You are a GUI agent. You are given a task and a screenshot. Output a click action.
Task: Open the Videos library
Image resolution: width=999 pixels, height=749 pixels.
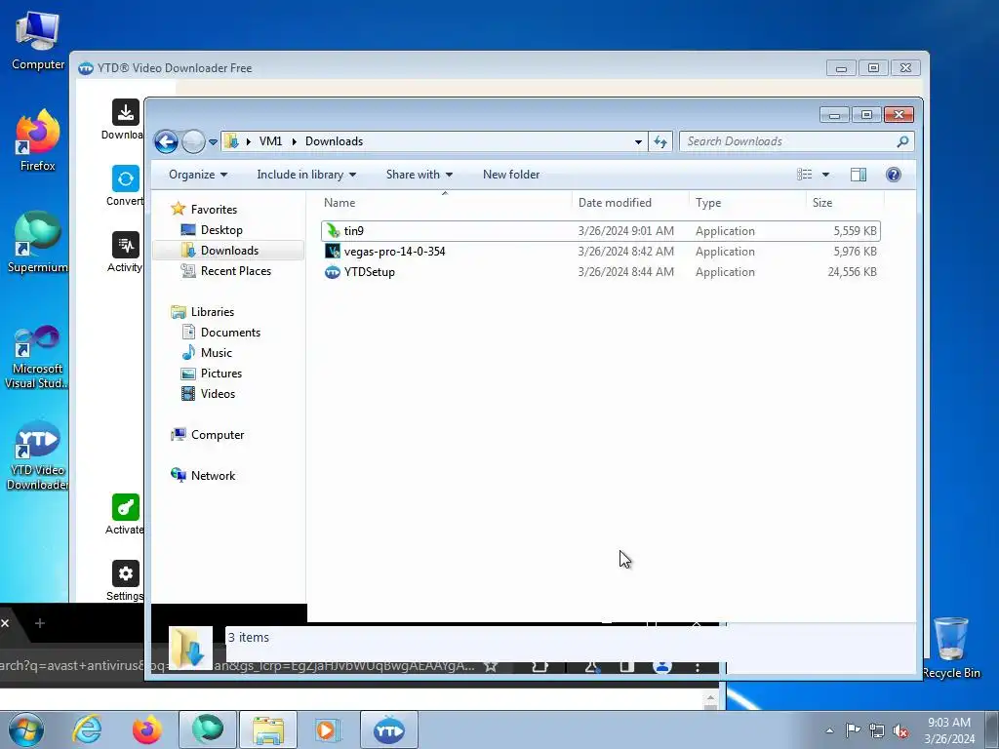(x=218, y=394)
